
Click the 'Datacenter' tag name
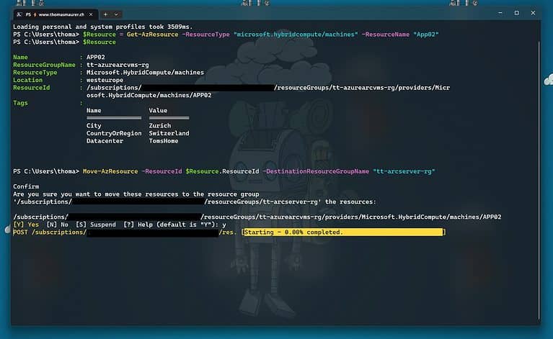(x=105, y=141)
